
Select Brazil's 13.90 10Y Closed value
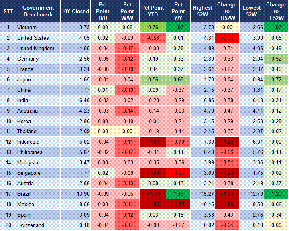[x=75, y=194]
